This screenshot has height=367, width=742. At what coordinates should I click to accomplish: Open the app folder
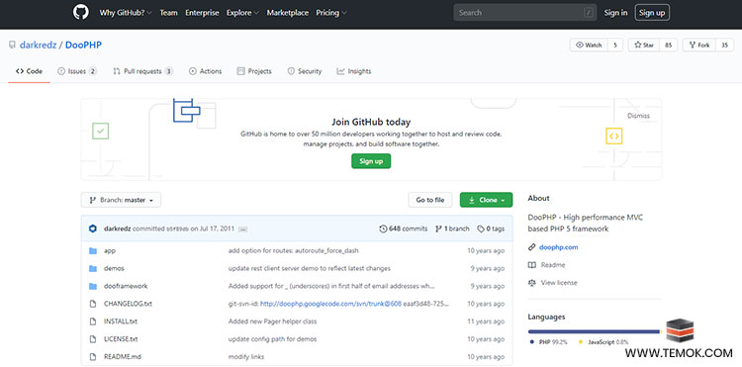(109, 250)
